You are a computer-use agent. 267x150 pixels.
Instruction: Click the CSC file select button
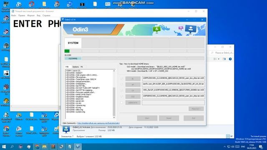pyautogui.click(x=133, y=97)
